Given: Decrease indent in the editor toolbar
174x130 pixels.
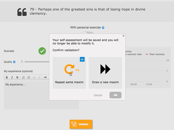Looking at the screenshot, I should (34, 77).
